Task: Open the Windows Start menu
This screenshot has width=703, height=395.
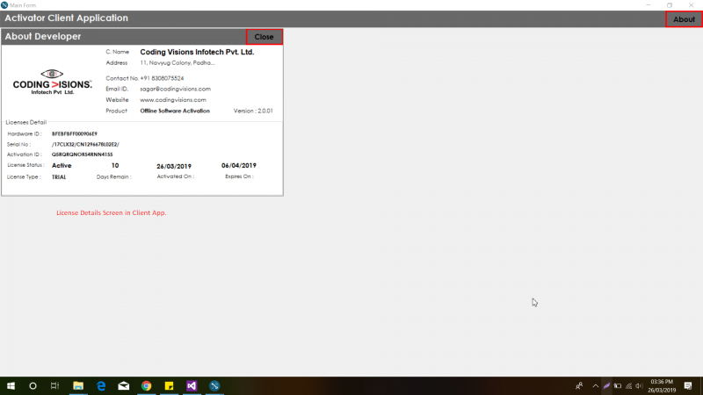Action: point(11,385)
